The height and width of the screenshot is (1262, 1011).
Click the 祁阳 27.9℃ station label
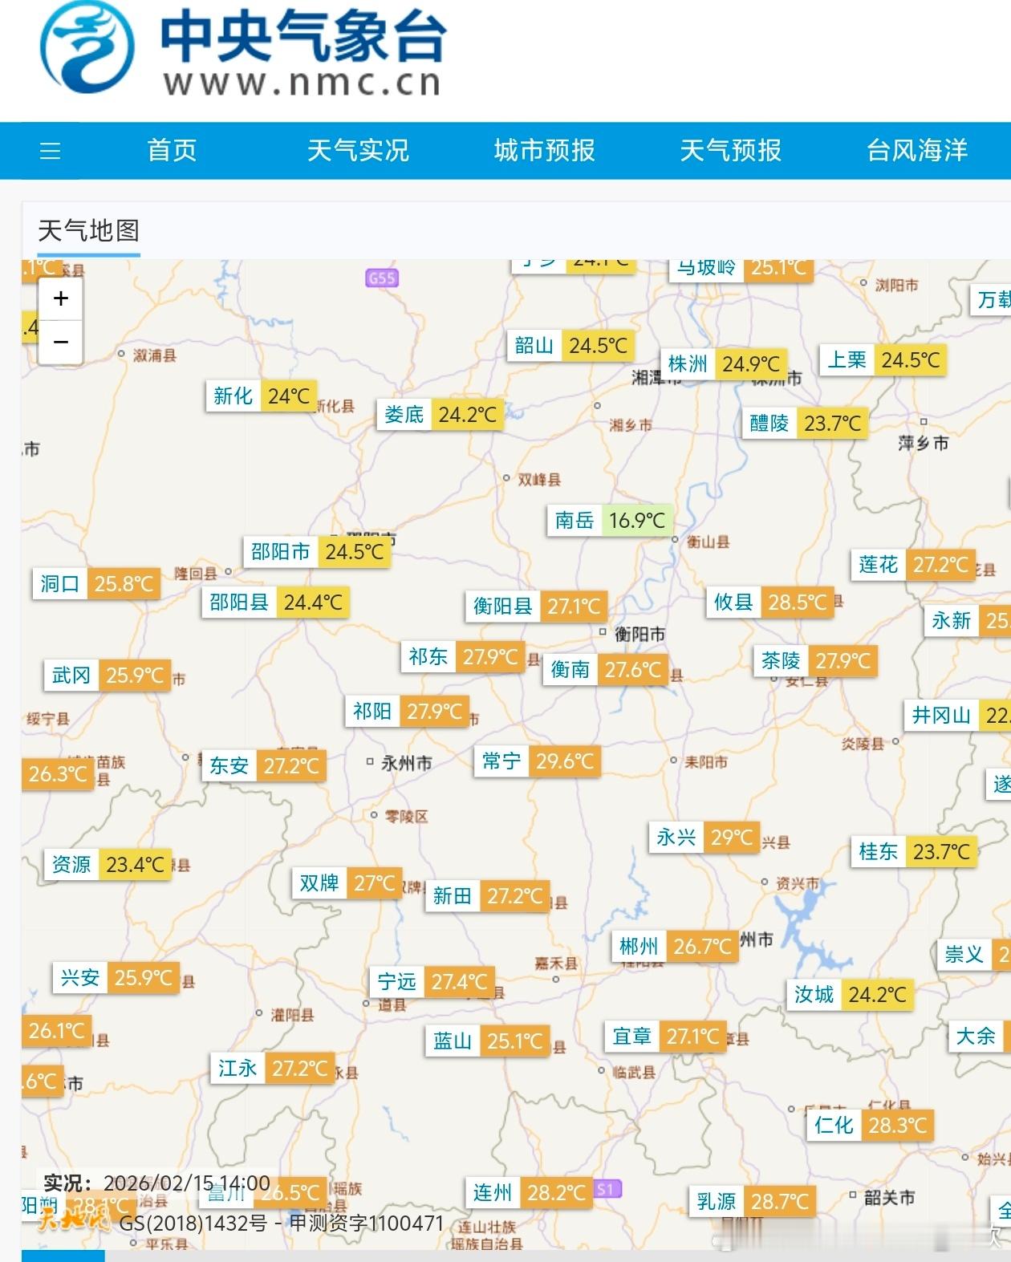408,712
